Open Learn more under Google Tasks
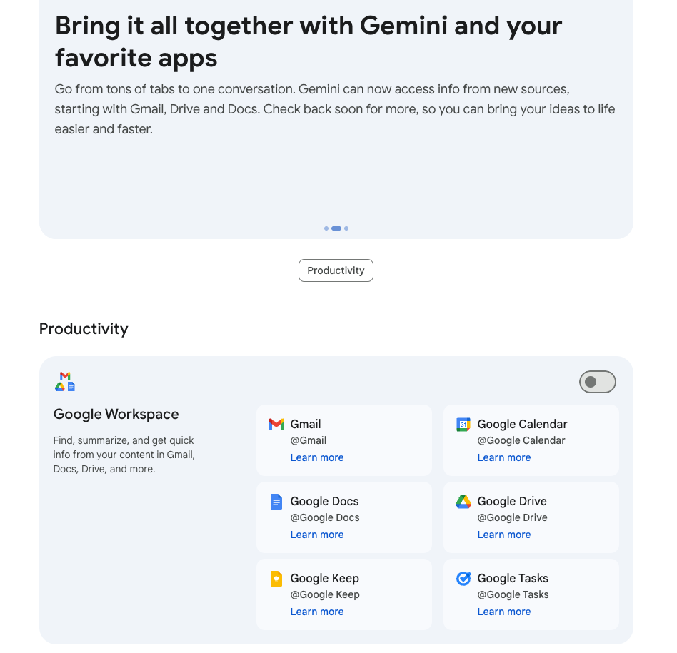 pos(503,612)
